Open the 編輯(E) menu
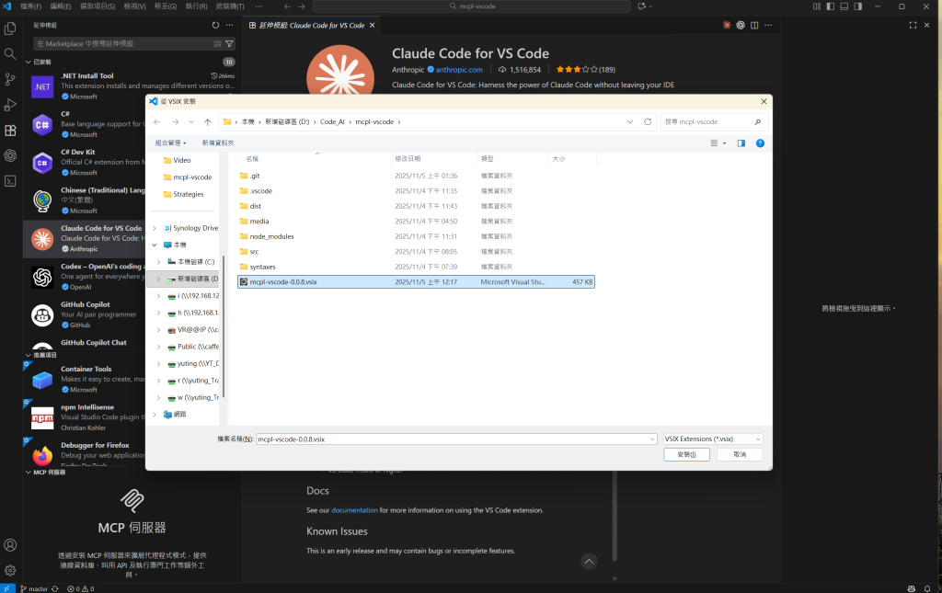942x593 pixels. [x=61, y=6]
